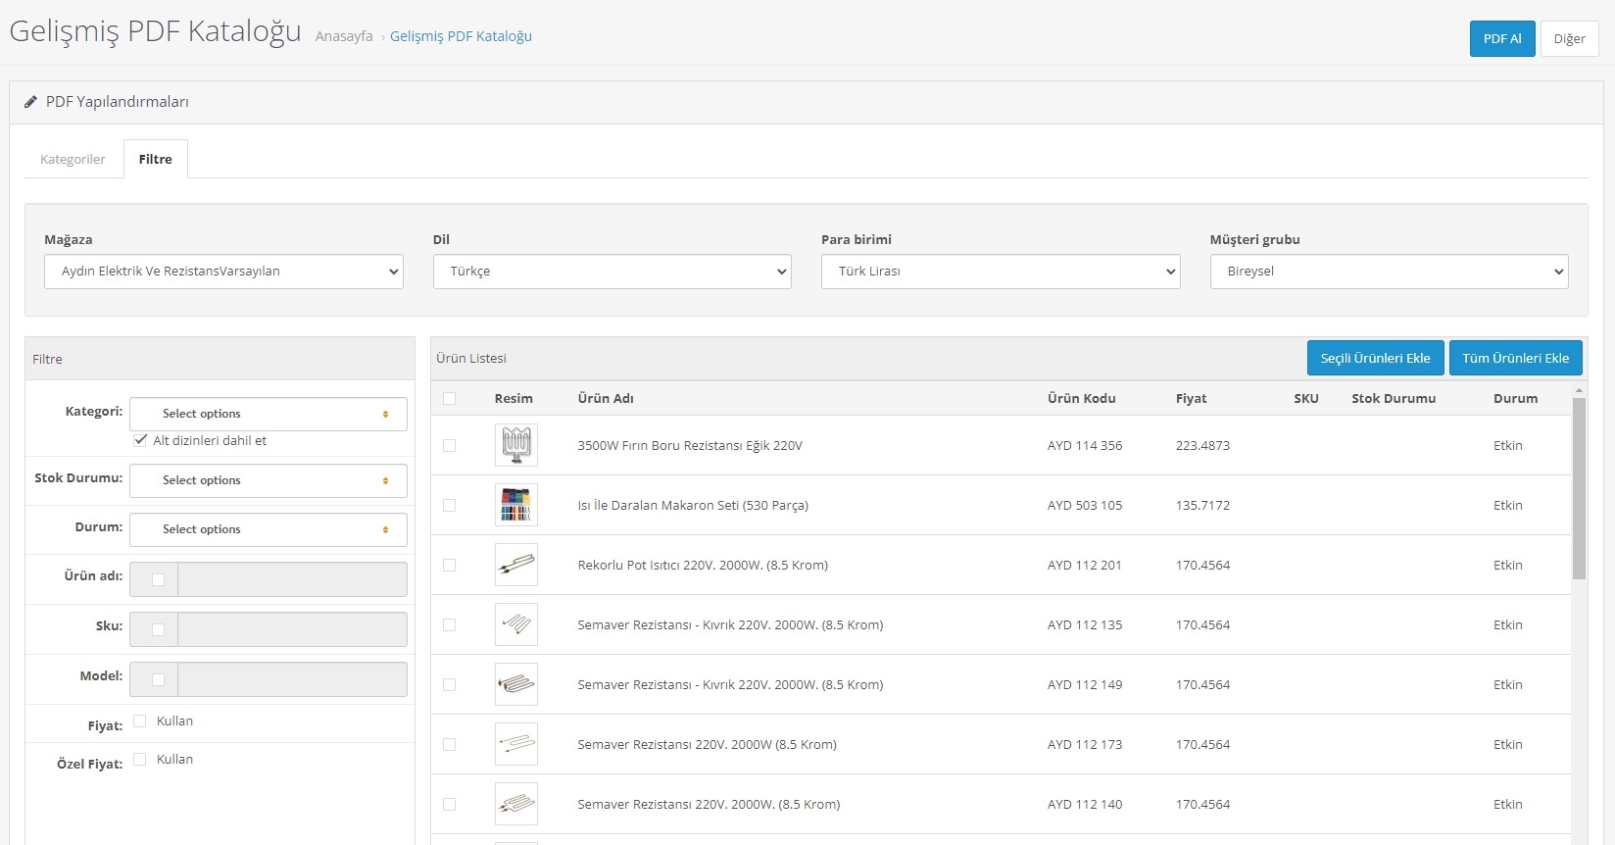
Task: Switch to the Kategoriler tab
Action: 73,159
